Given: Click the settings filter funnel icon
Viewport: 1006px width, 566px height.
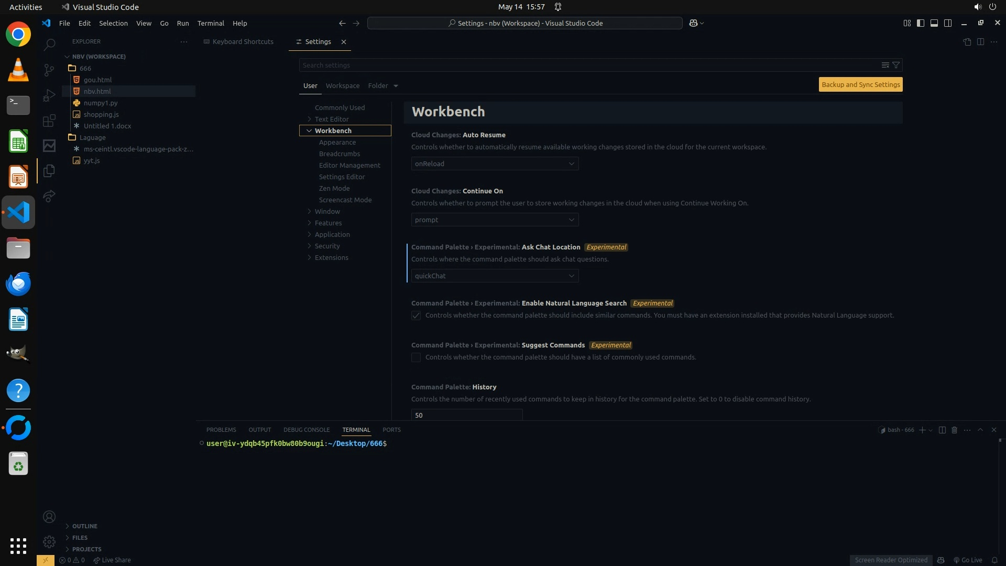Looking at the screenshot, I should [x=896, y=65].
